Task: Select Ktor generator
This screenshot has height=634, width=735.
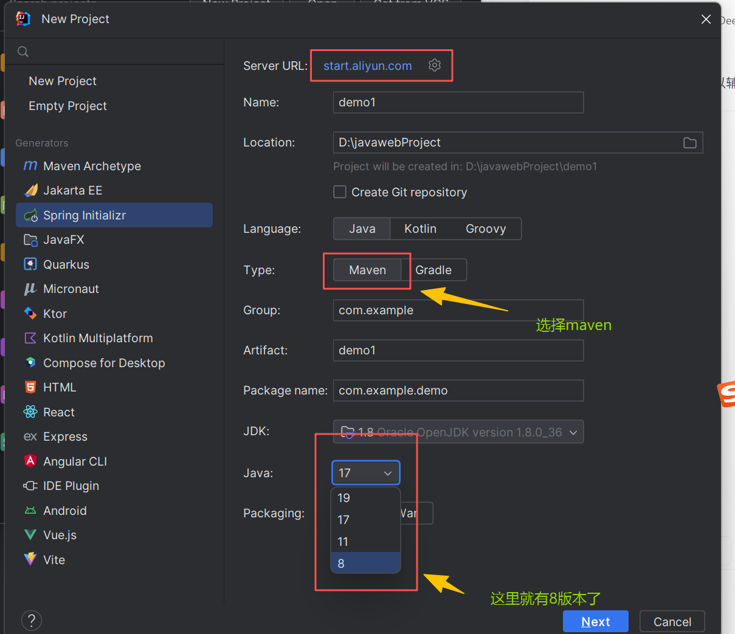Action: pyautogui.click(x=114, y=314)
